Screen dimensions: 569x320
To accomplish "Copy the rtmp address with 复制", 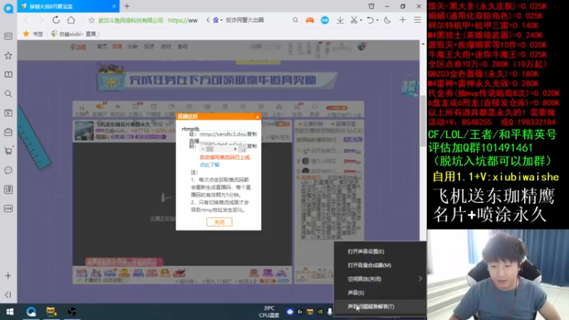I will (x=252, y=134).
